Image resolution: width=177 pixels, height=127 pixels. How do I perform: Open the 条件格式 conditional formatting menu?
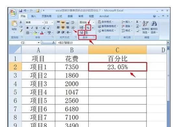coord(106,22)
